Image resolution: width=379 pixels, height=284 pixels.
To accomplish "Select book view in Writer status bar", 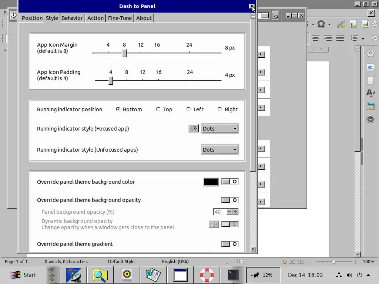I will 301,262.
